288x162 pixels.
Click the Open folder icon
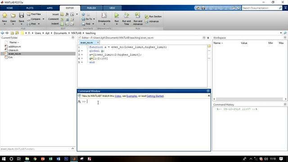[x=13, y=15]
